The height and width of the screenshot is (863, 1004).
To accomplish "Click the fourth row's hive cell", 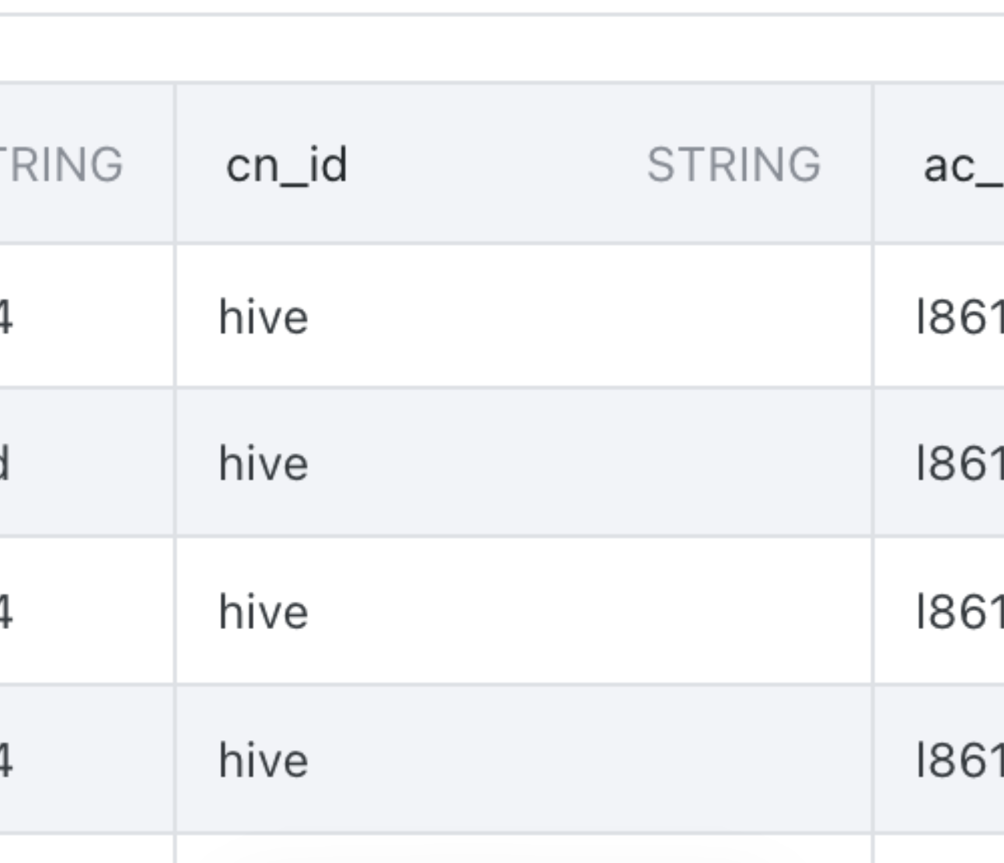I will (x=264, y=760).
